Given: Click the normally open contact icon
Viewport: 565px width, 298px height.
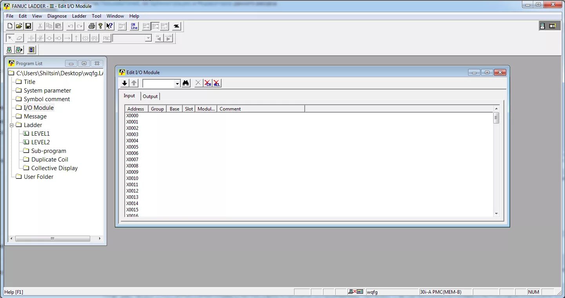Looking at the screenshot, I should click(x=31, y=38).
